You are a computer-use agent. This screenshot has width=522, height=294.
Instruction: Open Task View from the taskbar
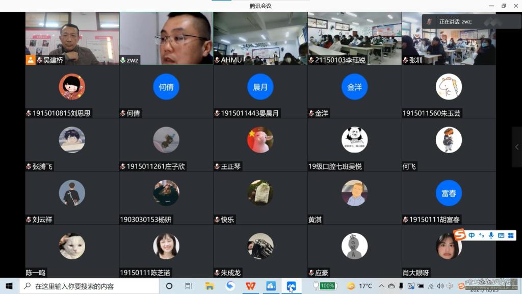pyautogui.click(x=189, y=286)
